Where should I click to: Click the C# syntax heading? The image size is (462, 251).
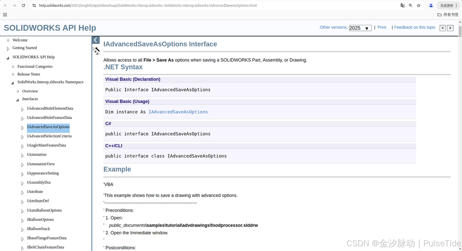click(108, 124)
